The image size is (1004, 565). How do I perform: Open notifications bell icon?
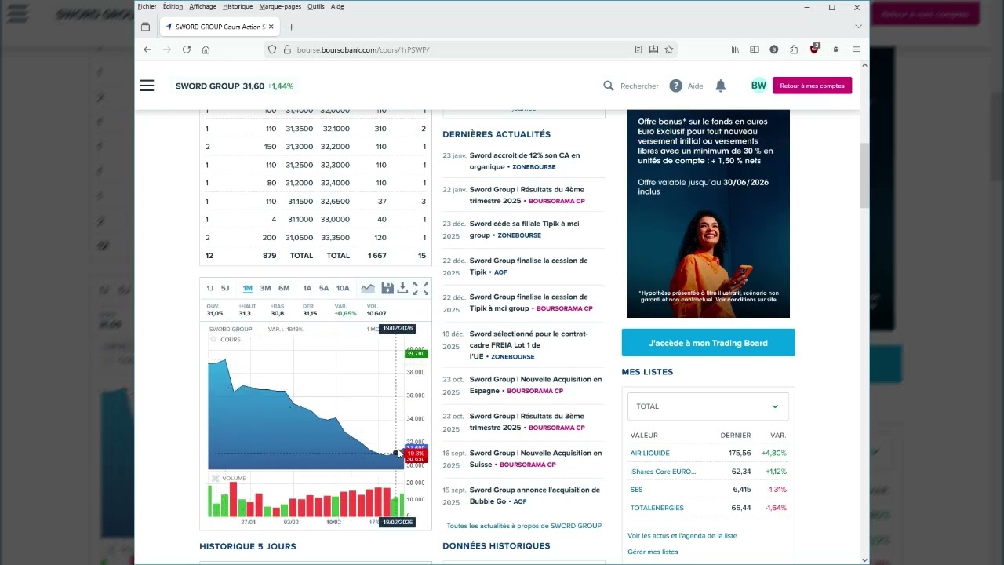tap(721, 86)
